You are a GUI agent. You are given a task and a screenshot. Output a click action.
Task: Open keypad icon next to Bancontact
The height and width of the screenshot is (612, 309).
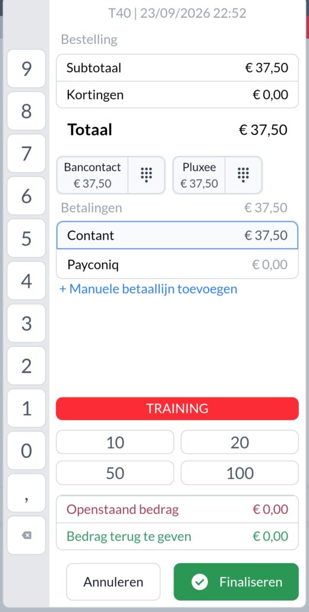coord(146,175)
